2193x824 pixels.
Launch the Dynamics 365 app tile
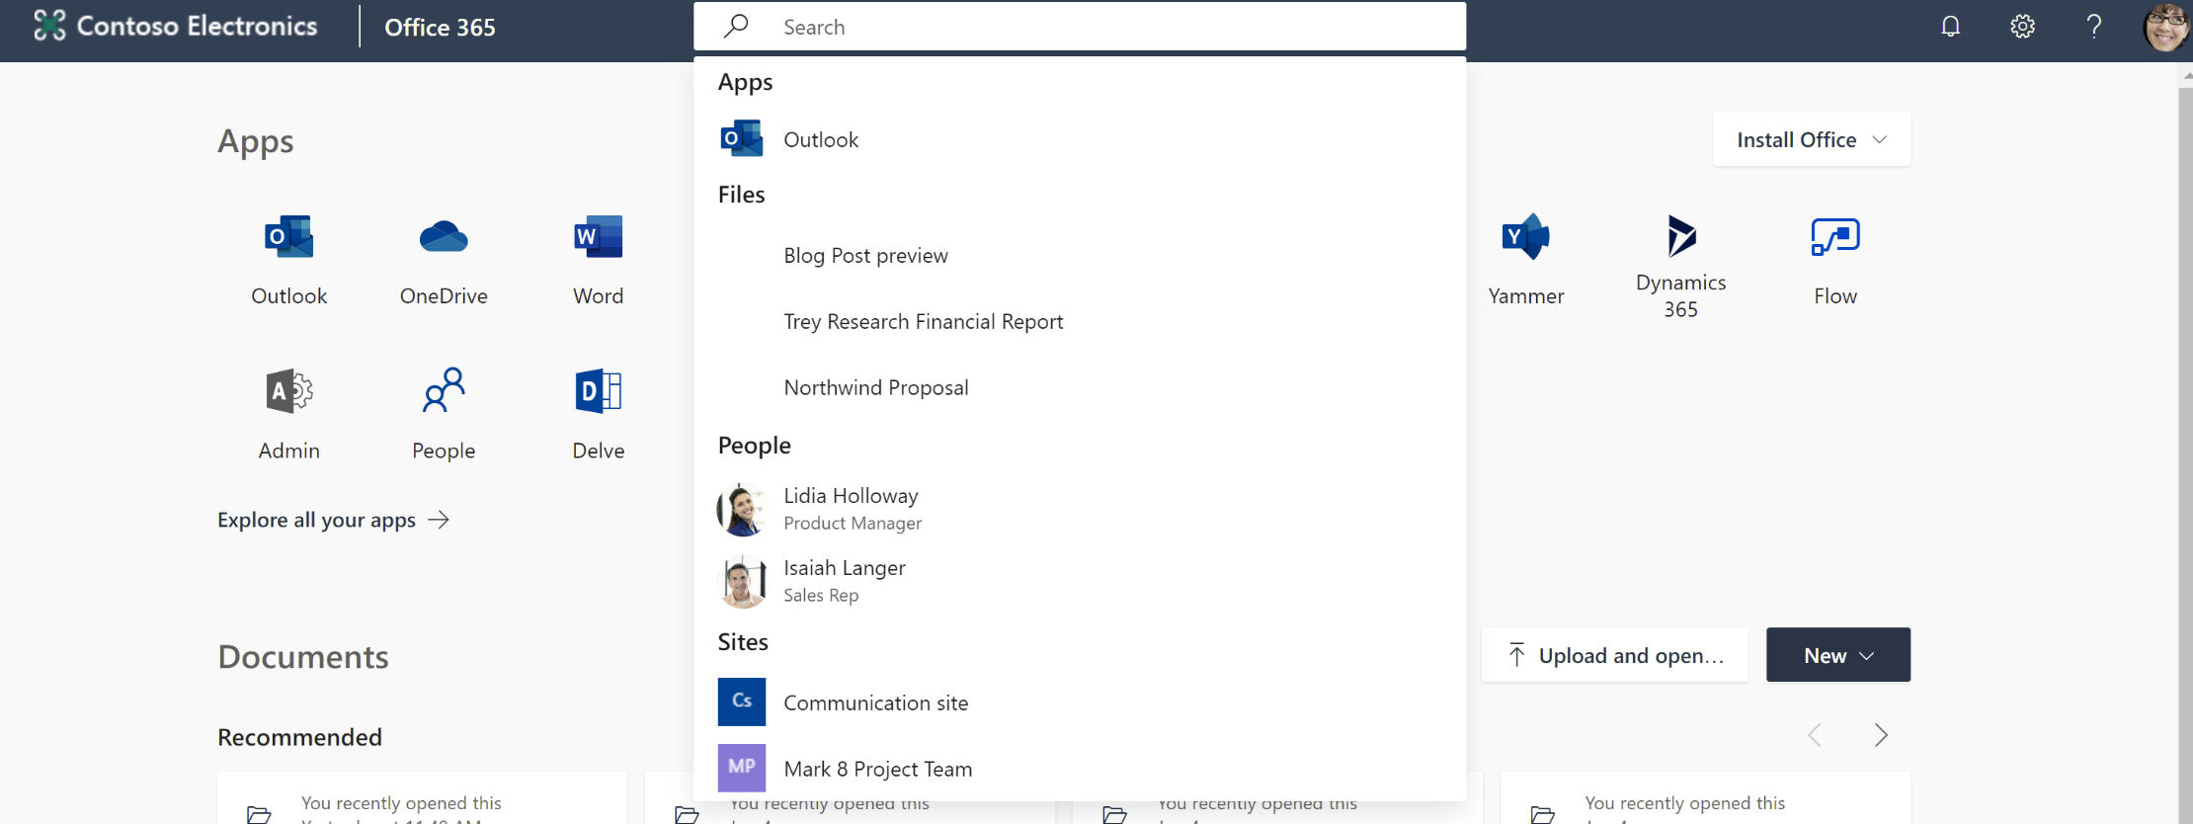point(1680,265)
